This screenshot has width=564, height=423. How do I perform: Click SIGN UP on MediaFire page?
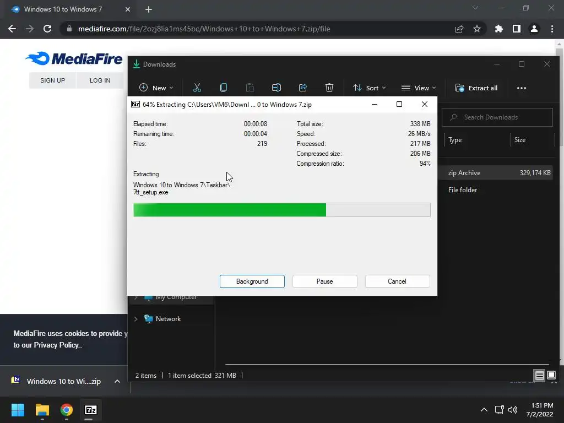pos(52,80)
